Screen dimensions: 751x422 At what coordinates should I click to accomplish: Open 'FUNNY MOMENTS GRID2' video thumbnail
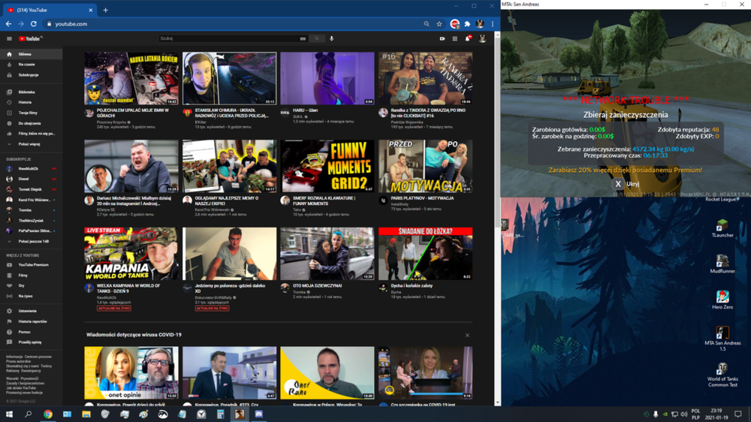[x=327, y=166]
